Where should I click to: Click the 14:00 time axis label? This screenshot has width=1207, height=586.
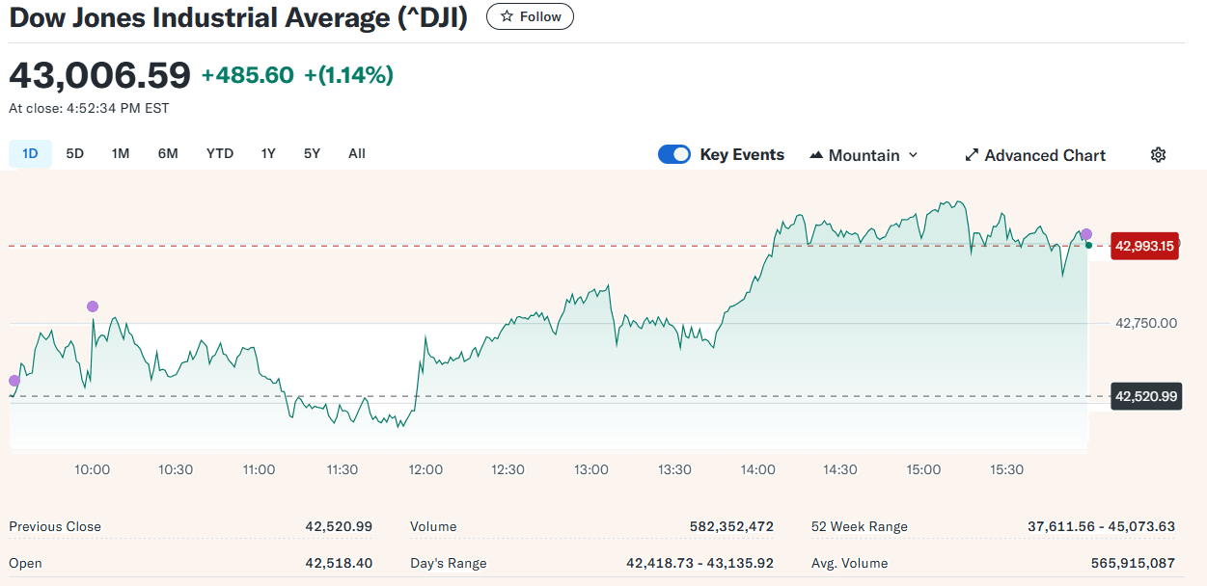[x=757, y=469]
